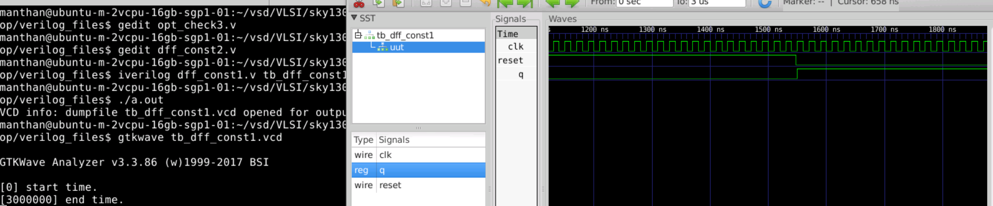Click the 1300 ns ruler mark

(653, 29)
